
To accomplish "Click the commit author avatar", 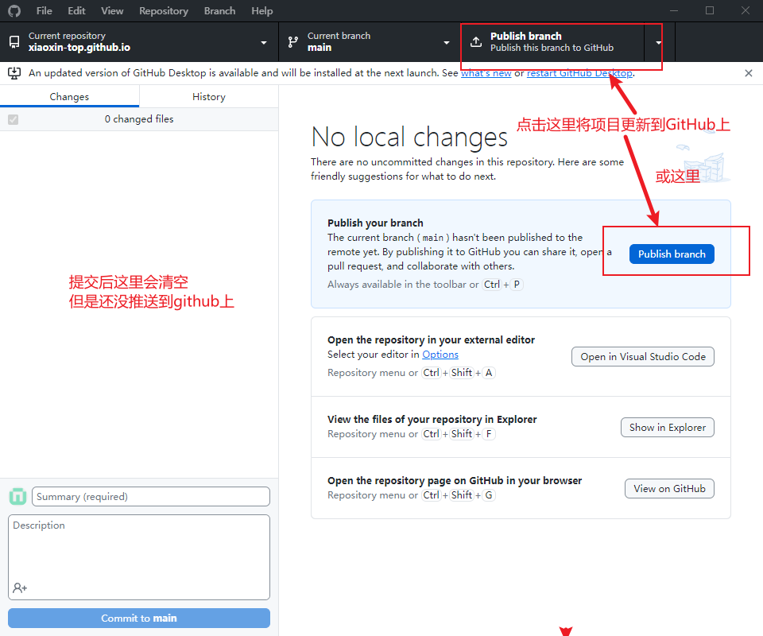I will point(17,497).
